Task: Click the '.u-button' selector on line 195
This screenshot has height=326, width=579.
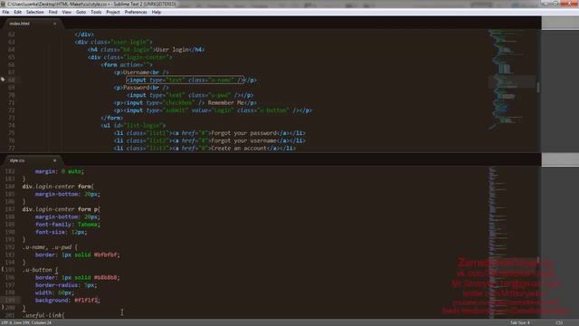Action: pos(37,270)
